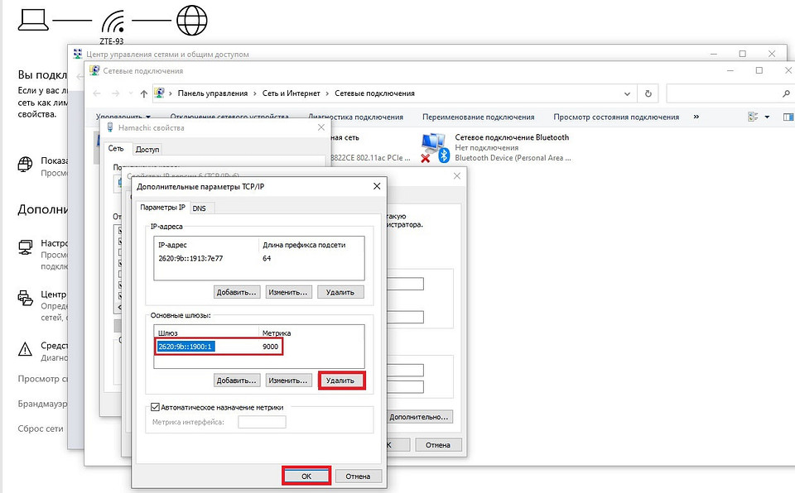
Task: Click the ZTE-93 Wi-Fi icon
Action: [x=113, y=22]
